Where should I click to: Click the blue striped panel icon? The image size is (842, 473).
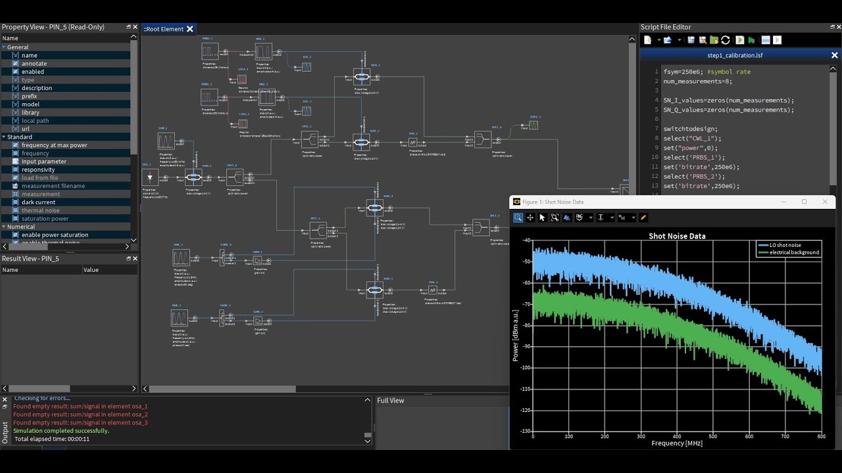766,40
